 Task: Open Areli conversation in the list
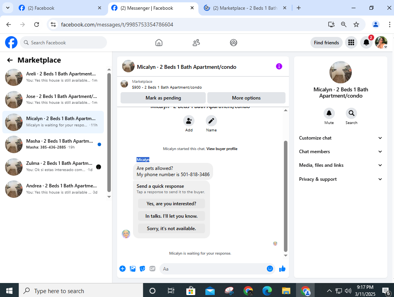click(53, 77)
